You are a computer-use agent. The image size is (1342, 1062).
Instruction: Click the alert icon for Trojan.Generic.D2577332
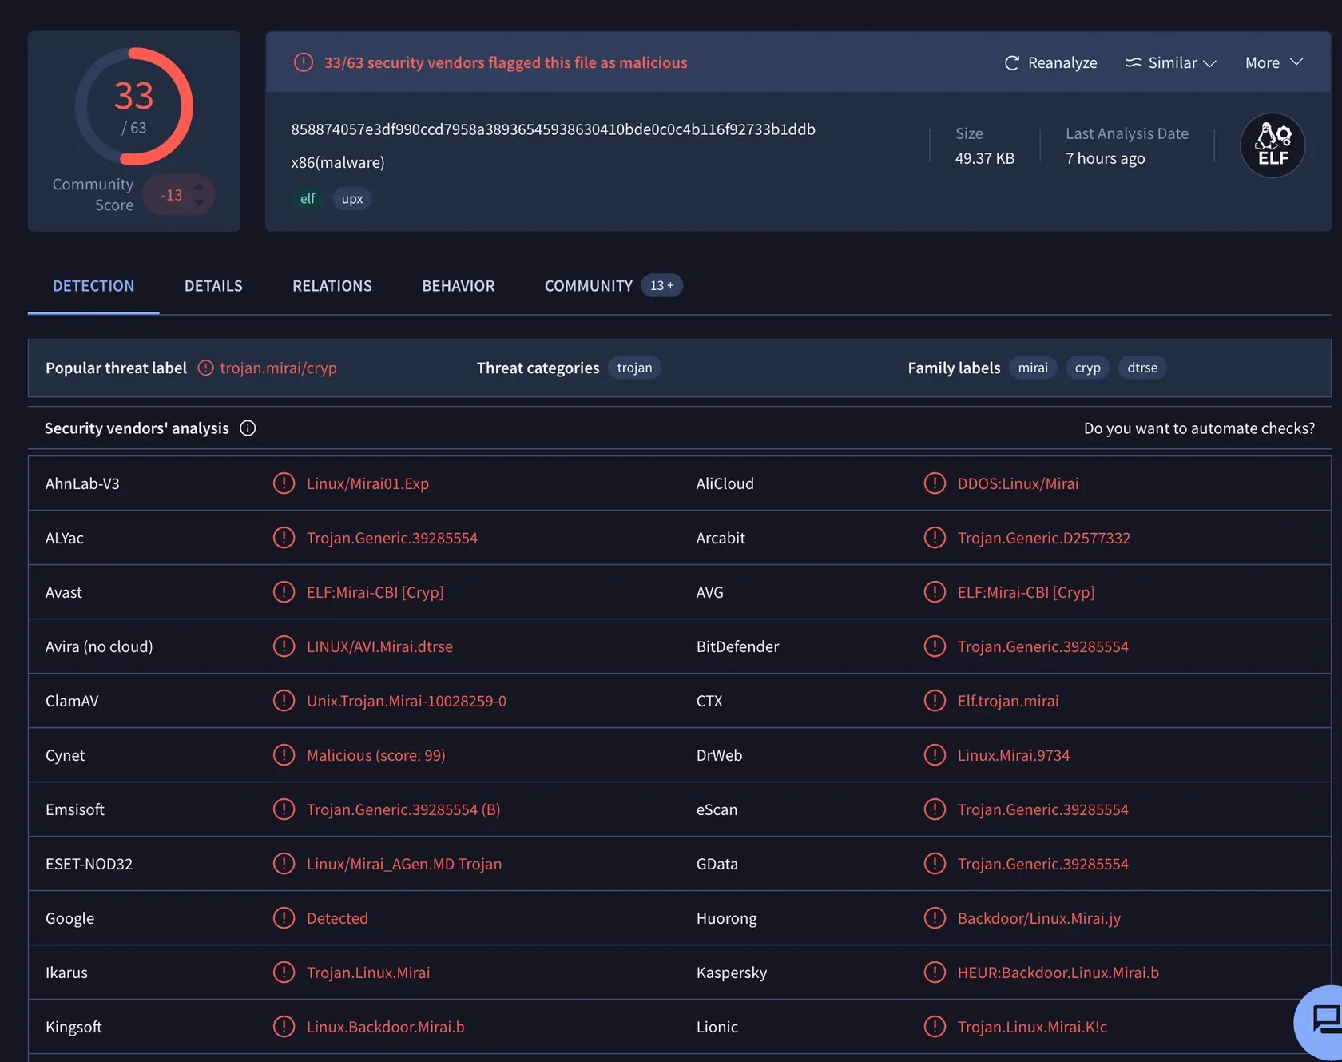[935, 538]
